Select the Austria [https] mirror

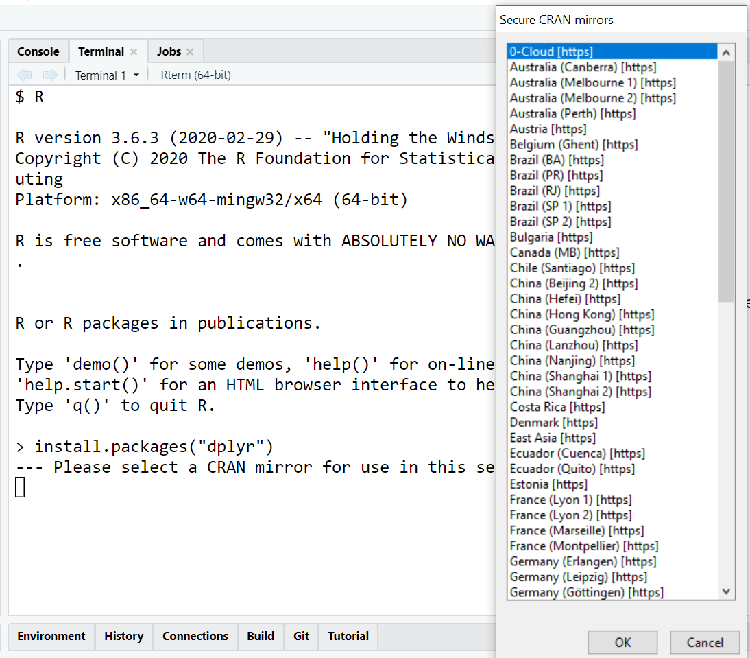548,128
